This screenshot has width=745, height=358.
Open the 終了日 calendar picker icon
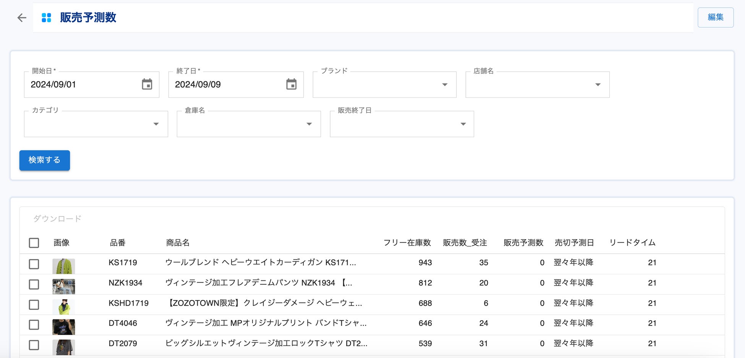[x=292, y=84]
